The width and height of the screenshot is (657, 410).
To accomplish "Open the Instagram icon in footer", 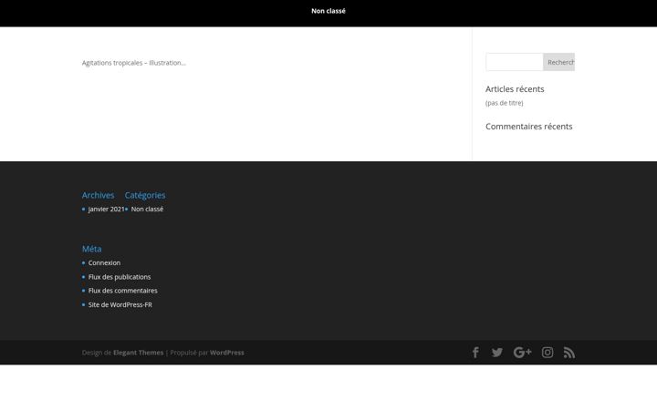I will pyautogui.click(x=547, y=353).
